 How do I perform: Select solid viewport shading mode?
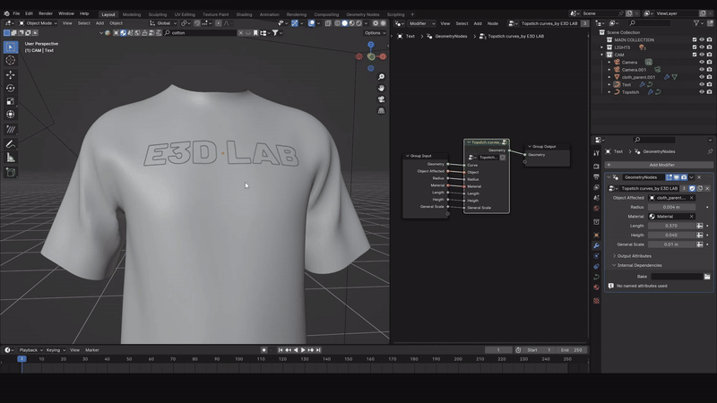(x=344, y=23)
